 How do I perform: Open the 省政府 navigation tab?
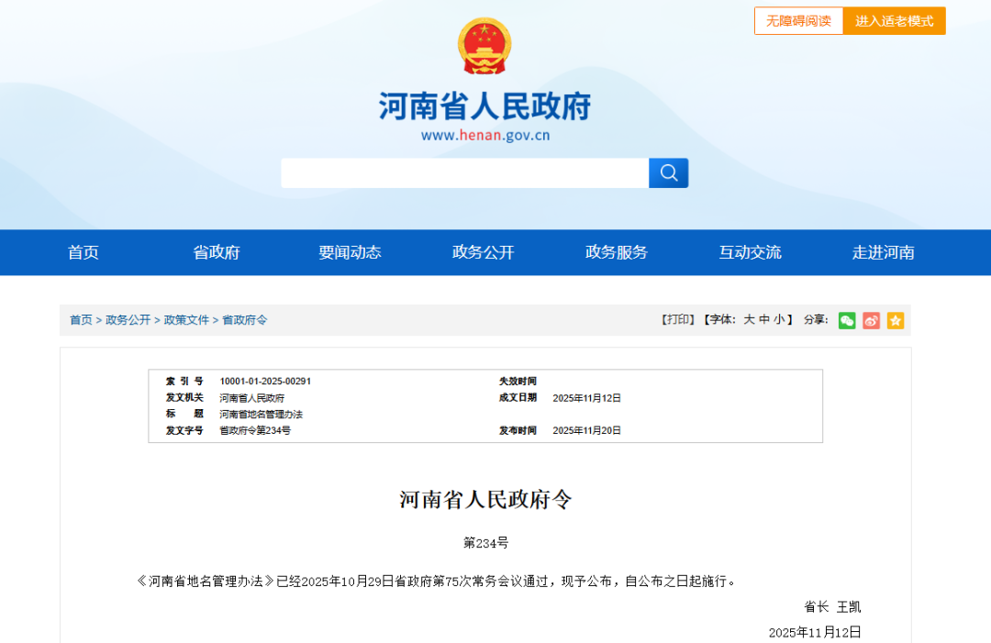click(217, 252)
